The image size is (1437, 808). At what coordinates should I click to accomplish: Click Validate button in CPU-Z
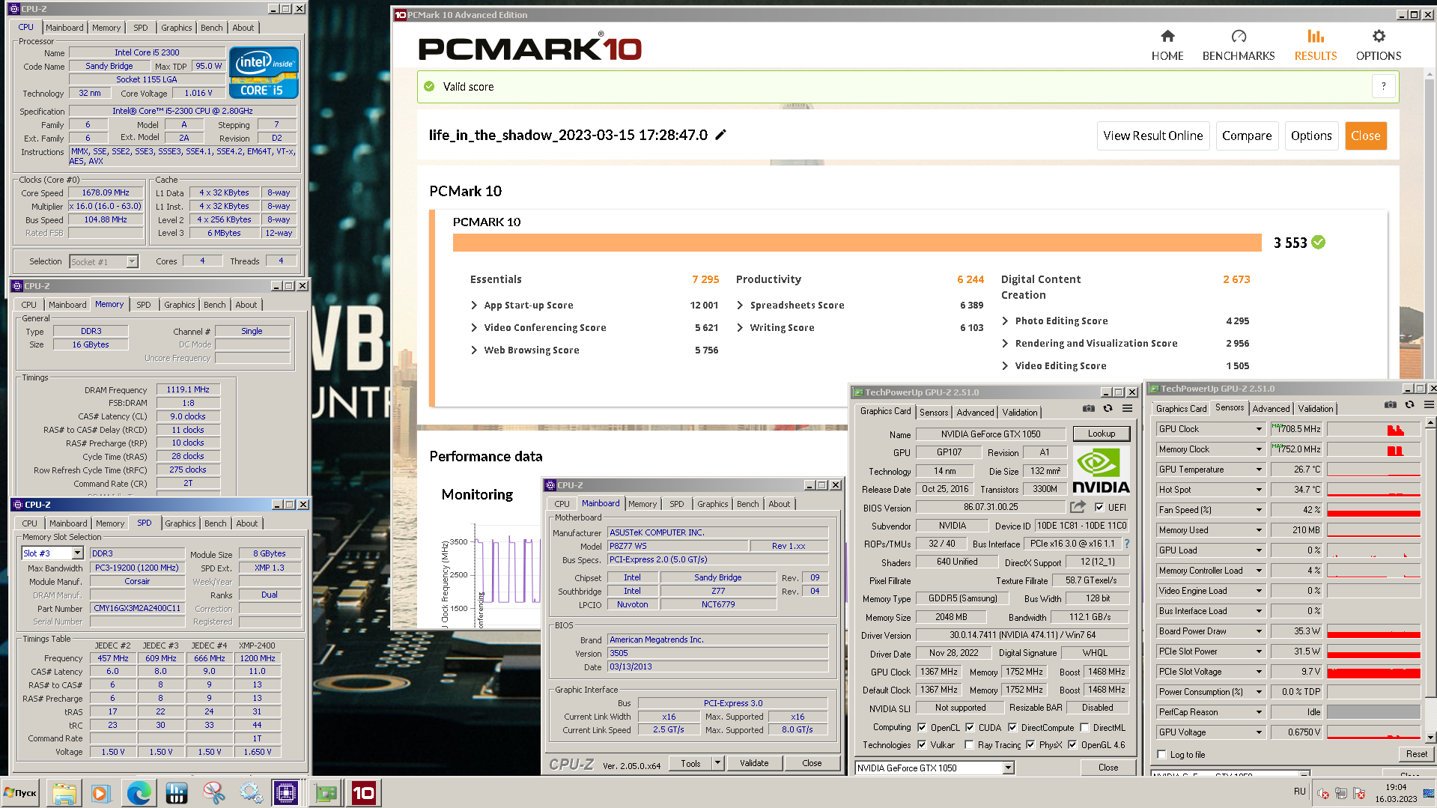pyautogui.click(x=754, y=763)
